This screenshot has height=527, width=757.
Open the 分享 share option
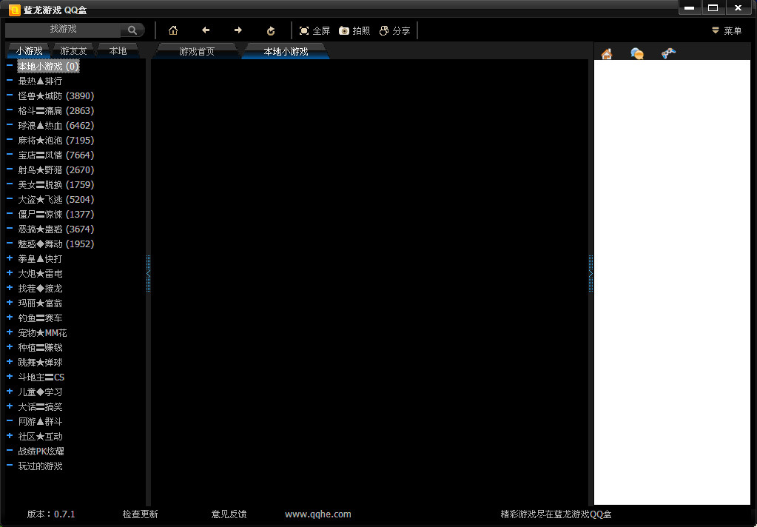394,31
